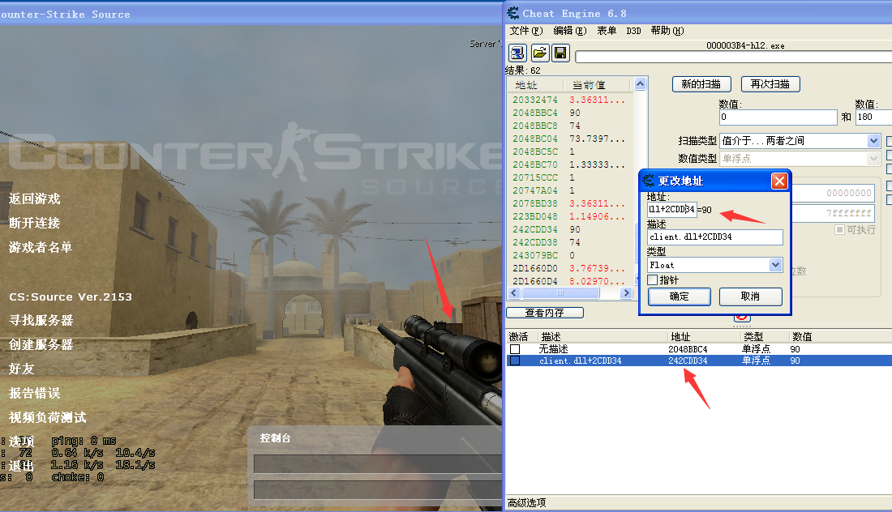Click the 确定 confirm button
Image resolution: width=892 pixels, height=512 pixels.
click(680, 297)
